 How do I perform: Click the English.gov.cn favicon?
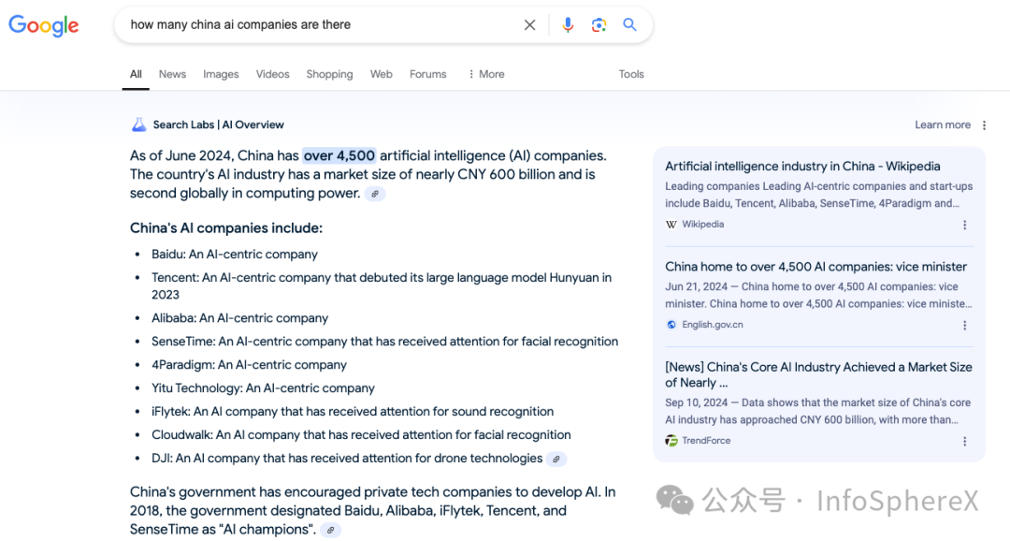pos(671,324)
